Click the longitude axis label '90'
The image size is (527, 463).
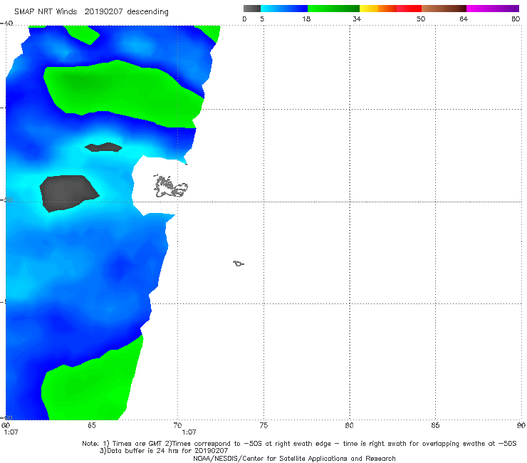[x=521, y=425]
